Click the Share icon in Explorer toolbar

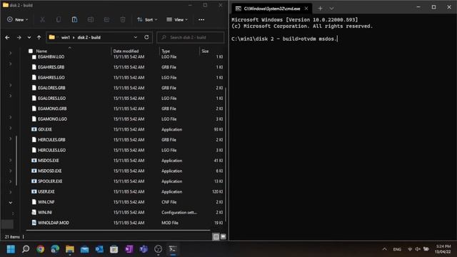click(106, 19)
